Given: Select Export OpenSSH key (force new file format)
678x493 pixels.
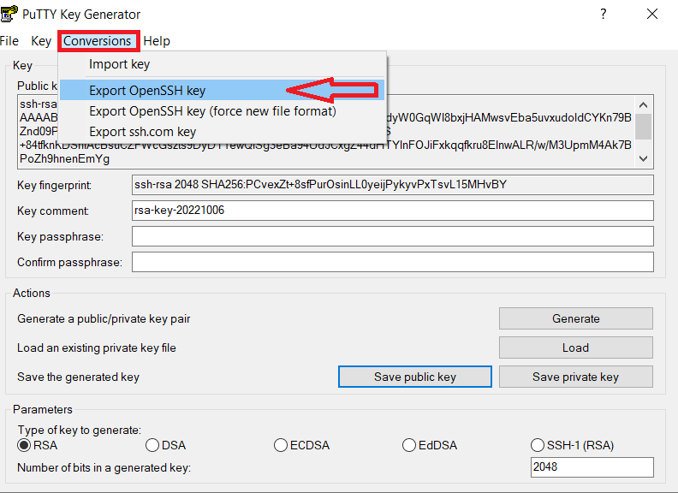Looking at the screenshot, I should 222,111.
